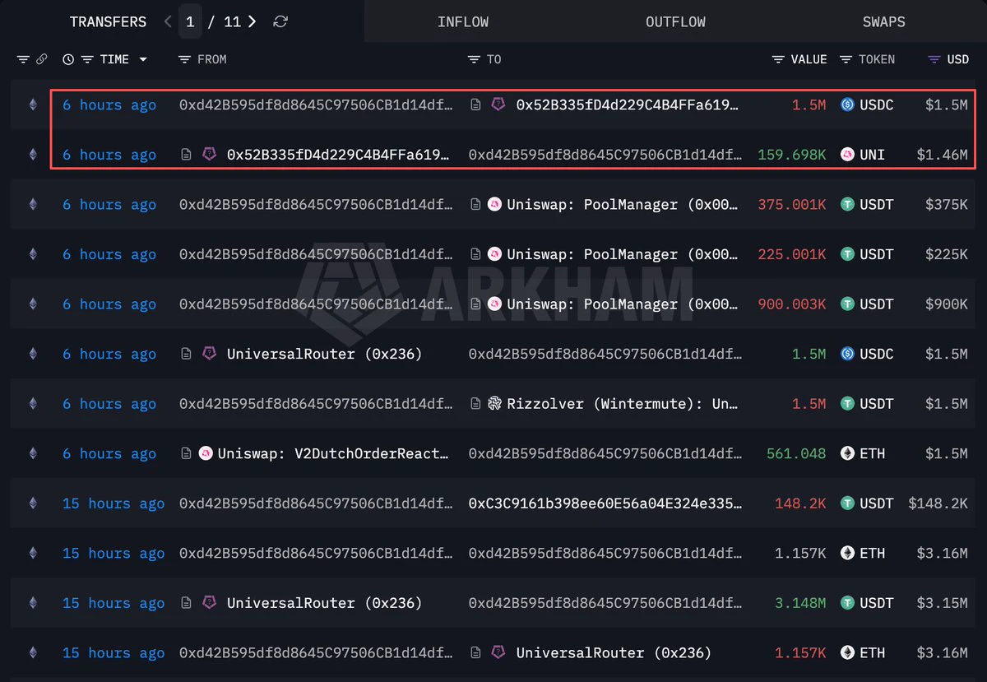This screenshot has width=987, height=682.
Task: Click the UNI token icon in the 159.698K row
Action: 847,155
